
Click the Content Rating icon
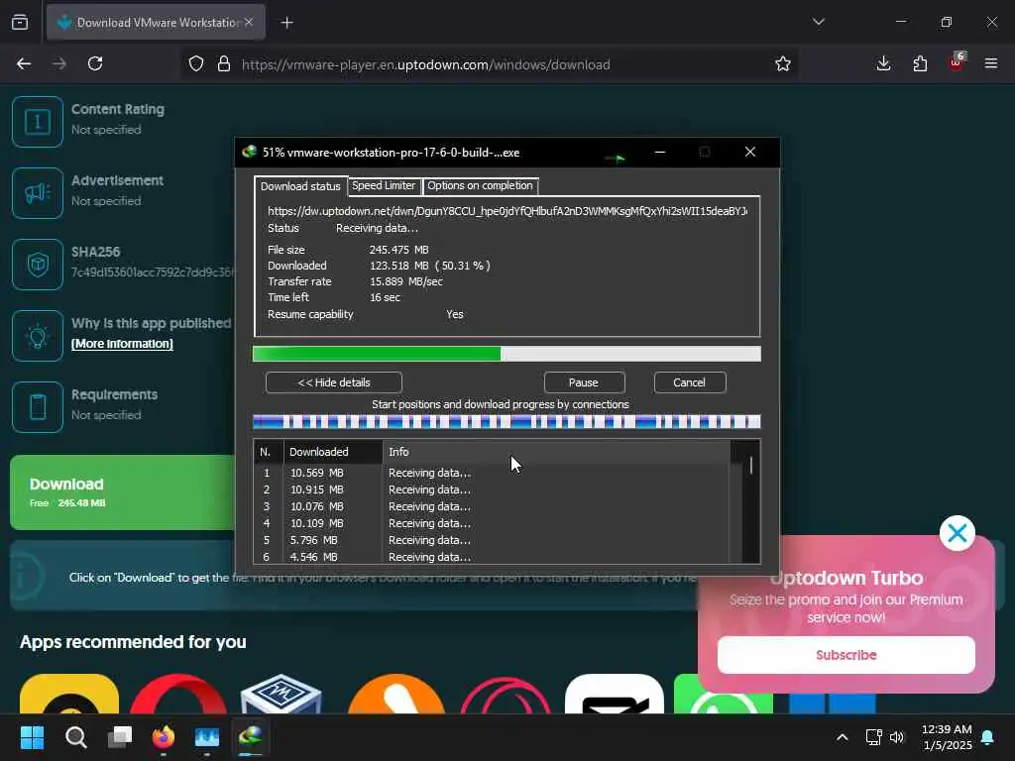[38, 122]
